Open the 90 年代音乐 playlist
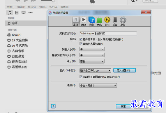This screenshot has height=113, width=166. [17, 45]
